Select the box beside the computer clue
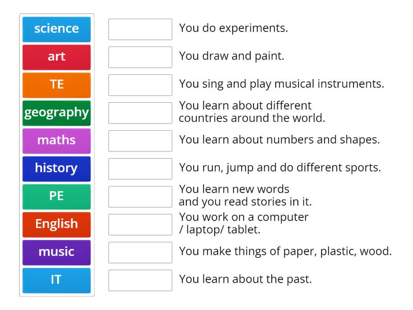 tap(140, 225)
